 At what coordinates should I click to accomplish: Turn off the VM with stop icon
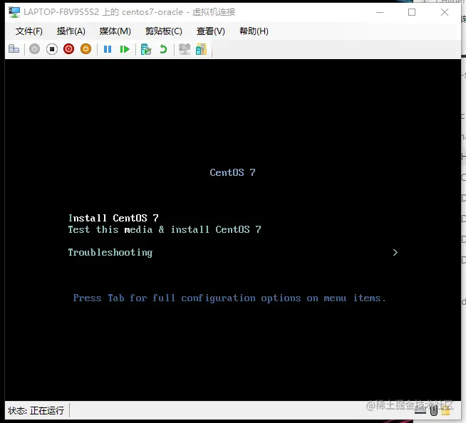click(x=52, y=49)
